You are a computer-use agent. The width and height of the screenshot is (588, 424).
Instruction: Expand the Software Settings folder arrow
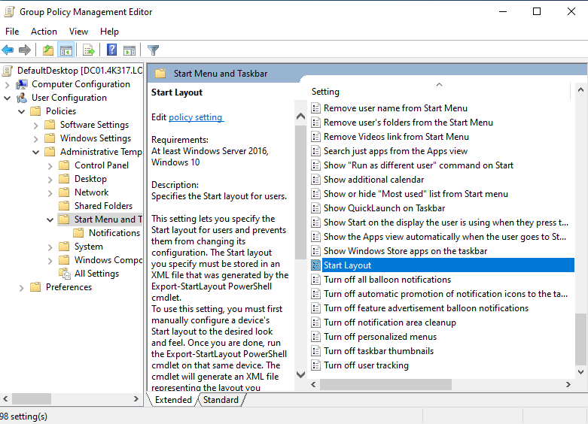click(x=36, y=125)
